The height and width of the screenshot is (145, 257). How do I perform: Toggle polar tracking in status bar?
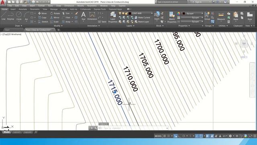[x=184, y=136]
